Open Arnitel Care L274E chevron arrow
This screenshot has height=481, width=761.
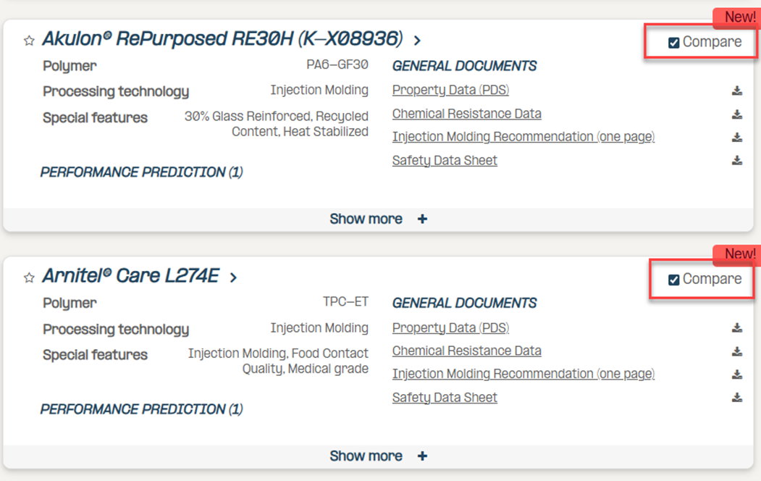[x=233, y=277]
